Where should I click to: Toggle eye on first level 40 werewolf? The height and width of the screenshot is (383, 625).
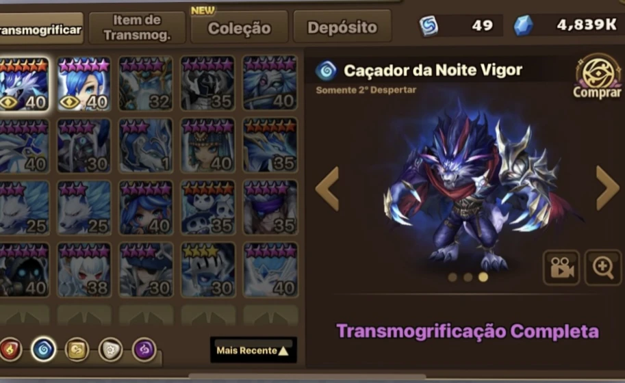(x=9, y=103)
